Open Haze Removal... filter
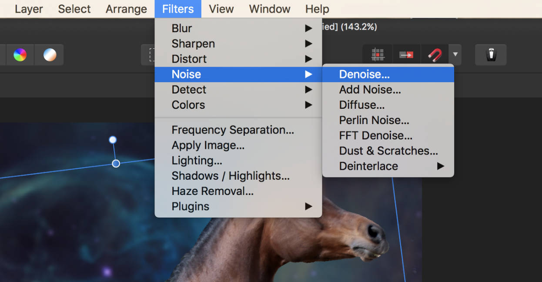This screenshot has height=282, width=542. 238,191
